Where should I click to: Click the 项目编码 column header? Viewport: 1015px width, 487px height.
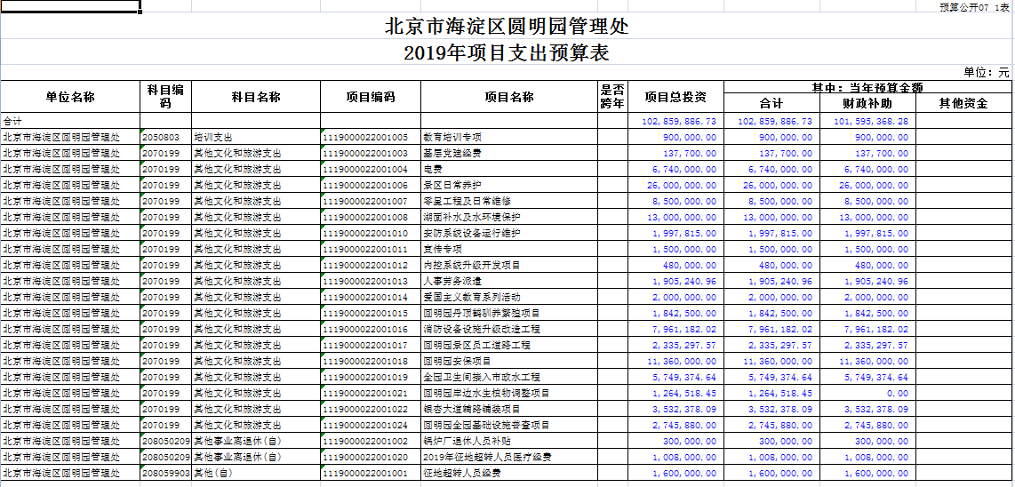coord(371,97)
